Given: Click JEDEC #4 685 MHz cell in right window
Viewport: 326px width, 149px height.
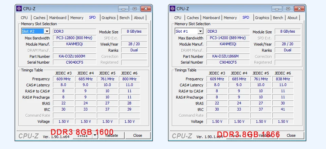Looking at the screenshot, I should point(239,79).
